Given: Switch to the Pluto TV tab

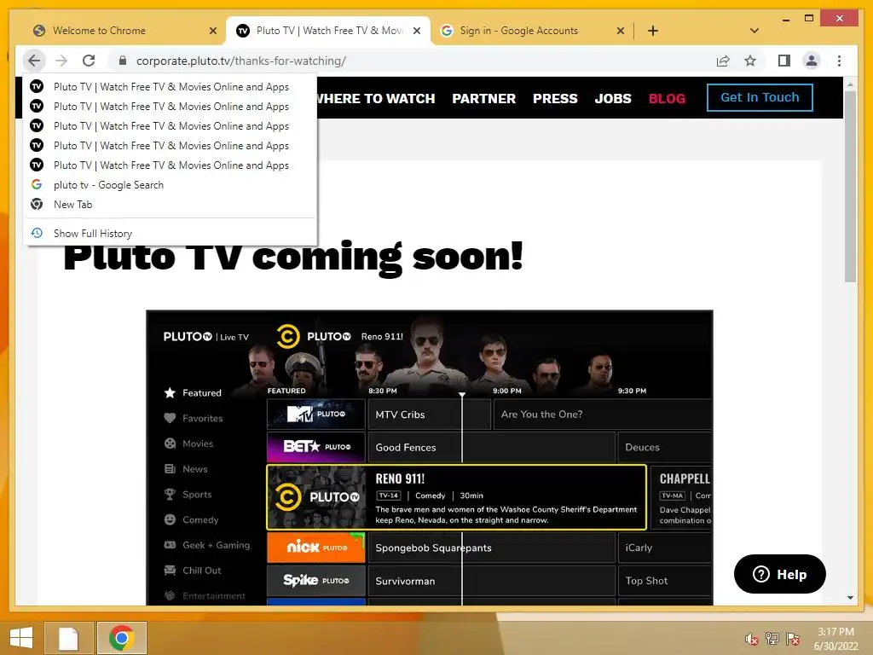Looking at the screenshot, I should (x=328, y=31).
